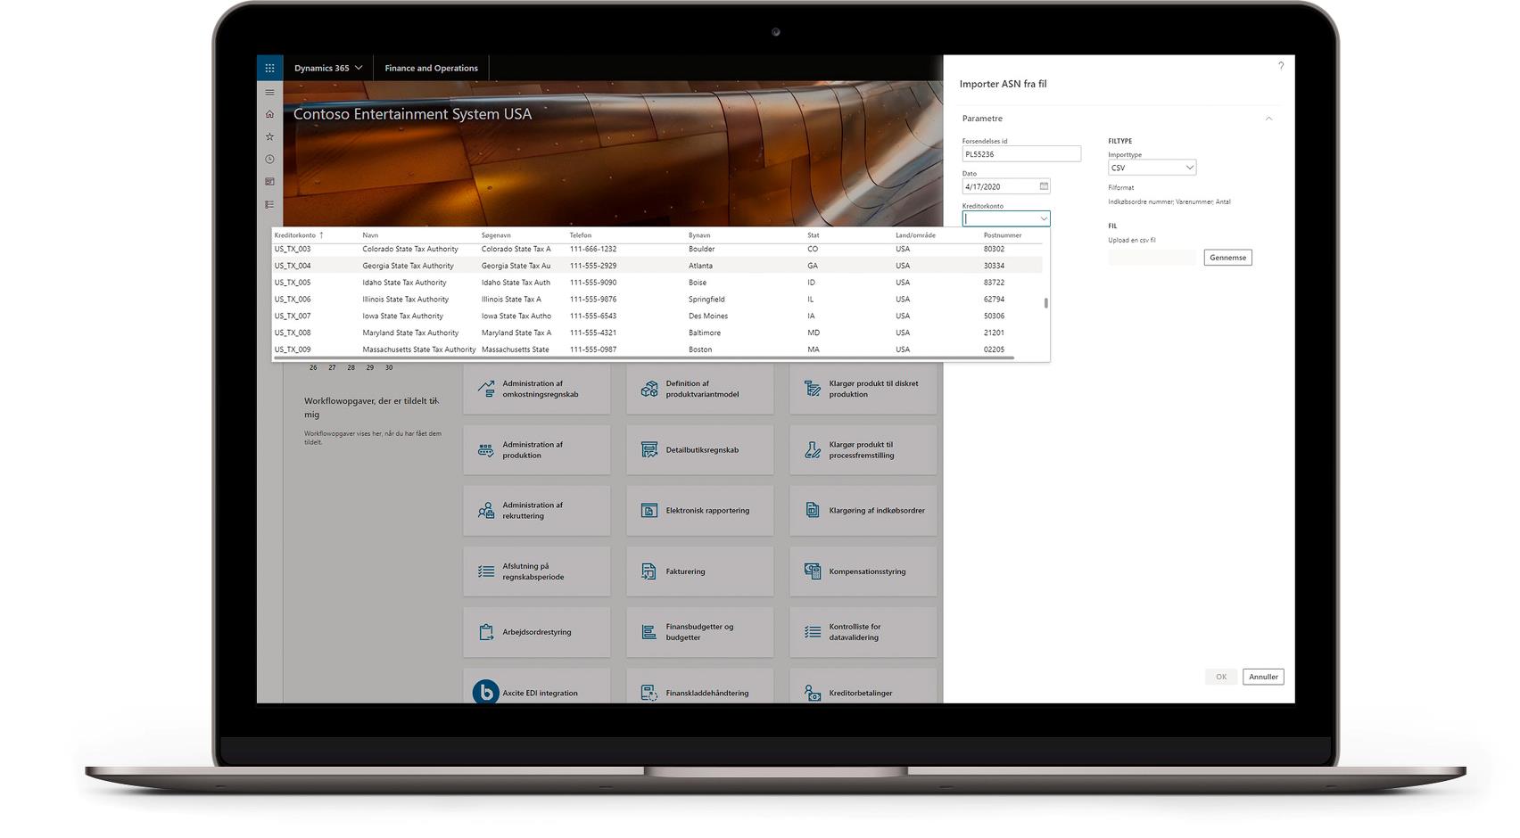Open the Modules list icon in sidebar

tap(269, 204)
